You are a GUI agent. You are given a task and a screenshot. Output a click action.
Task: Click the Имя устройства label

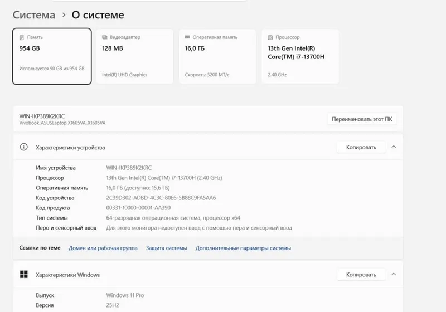[56, 168]
